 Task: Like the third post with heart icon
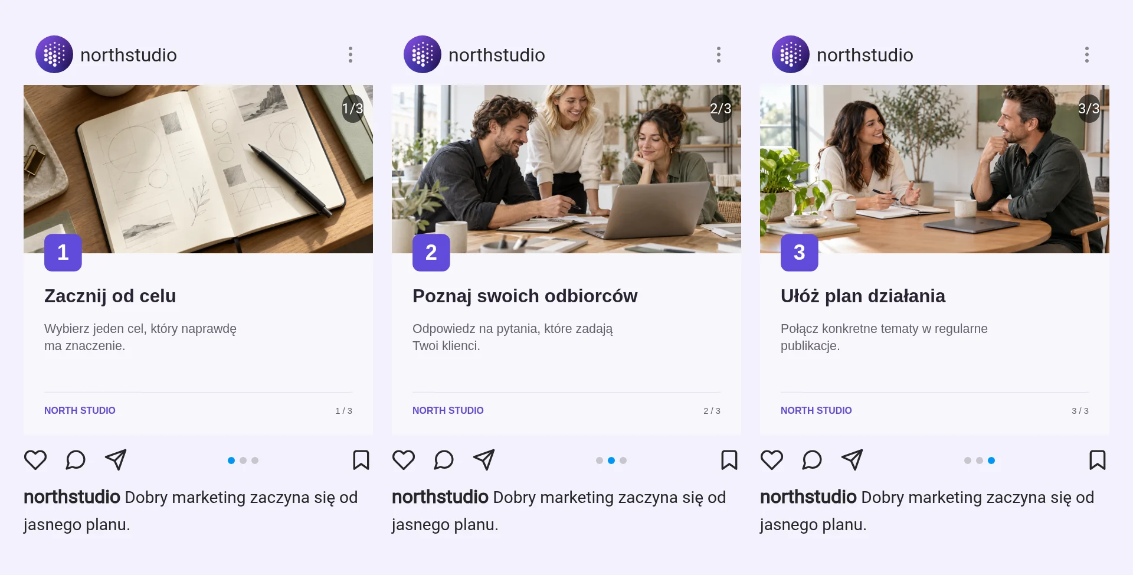pyautogui.click(x=772, y=460)
